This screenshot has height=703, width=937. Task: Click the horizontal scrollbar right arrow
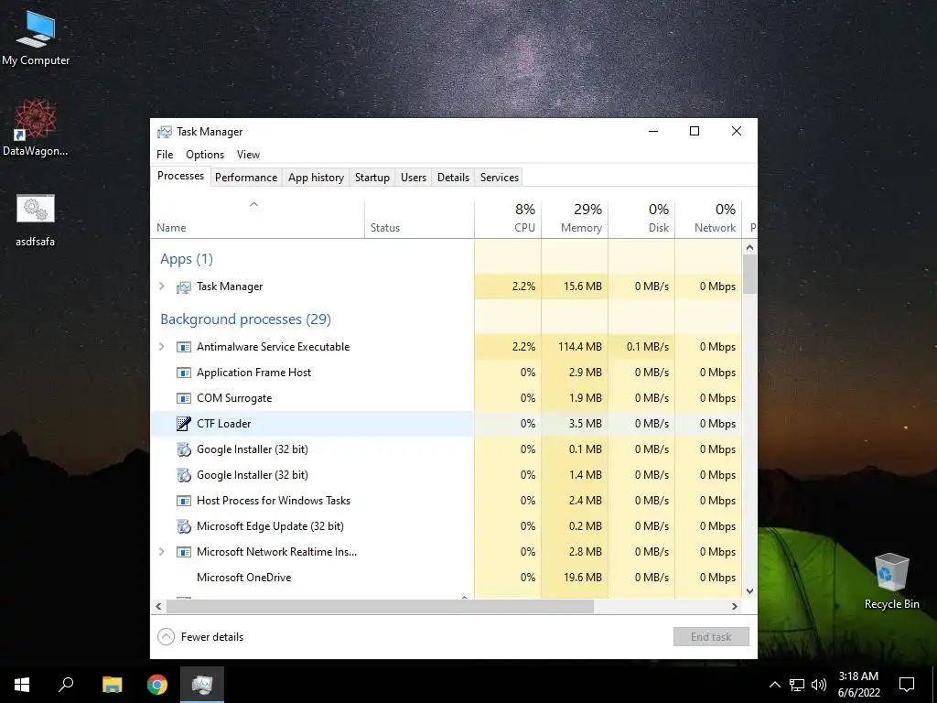coord(735,606)
